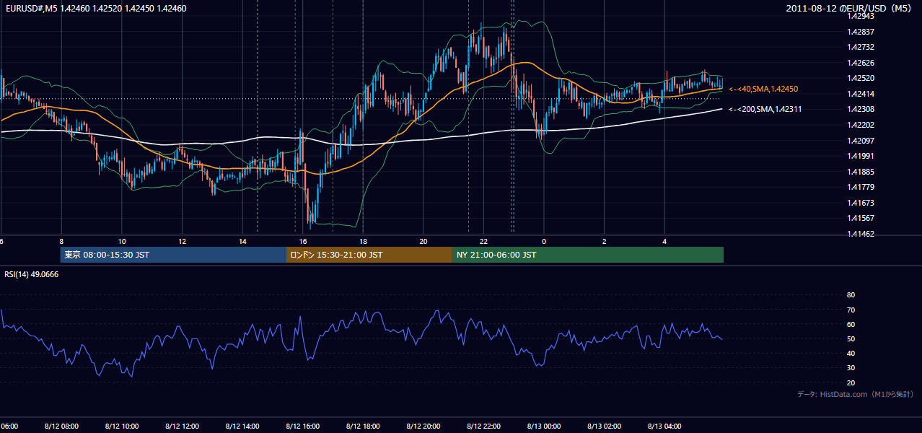Screen dimensions: 922x433
Task: Click price axis value 1.42520
Action: pos(861,78)
